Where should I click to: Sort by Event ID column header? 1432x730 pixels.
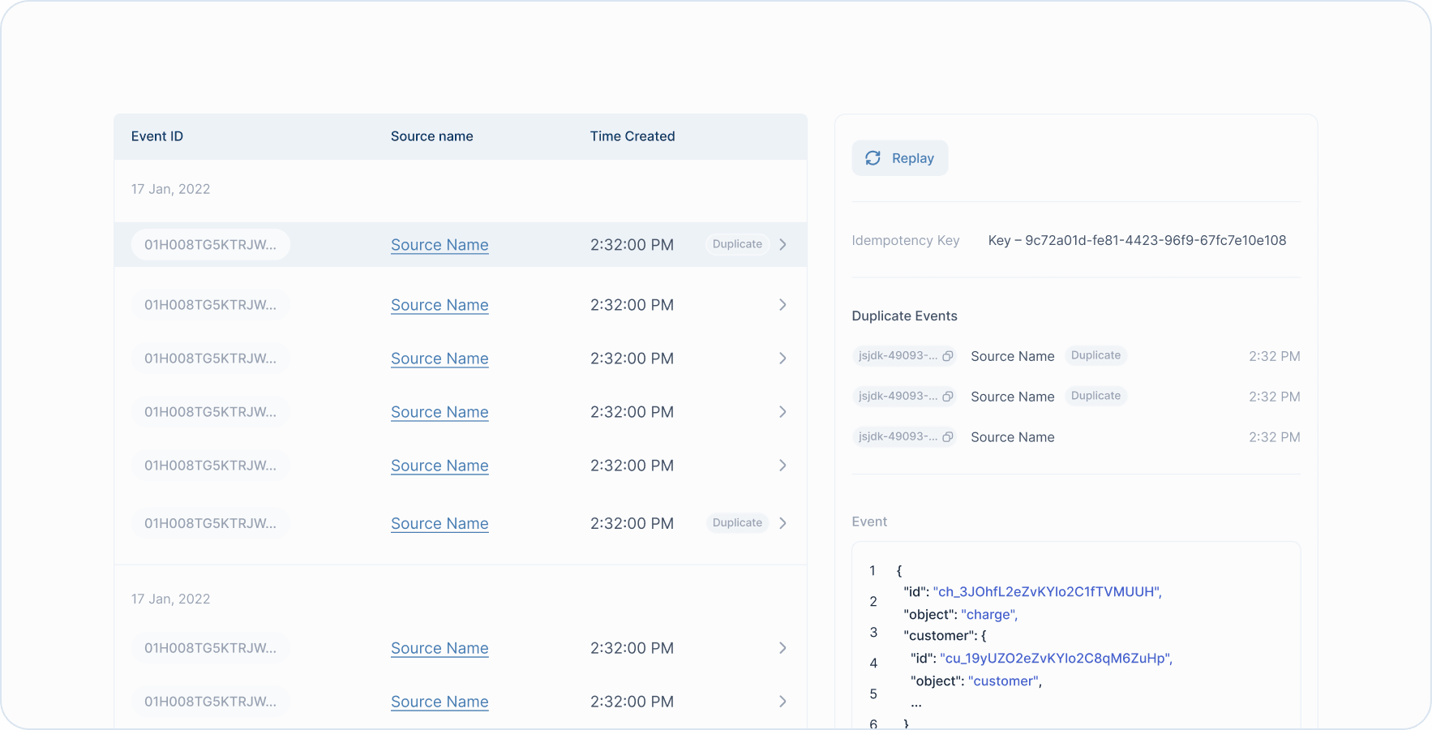pyautogui.click(x=157, y=136)
